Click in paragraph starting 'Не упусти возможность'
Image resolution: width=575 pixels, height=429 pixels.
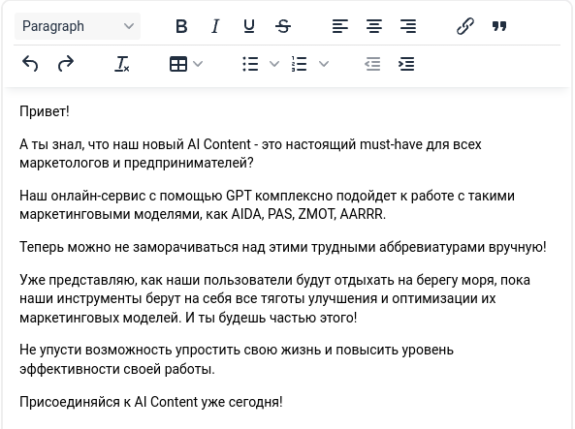(x=237, y=359)
